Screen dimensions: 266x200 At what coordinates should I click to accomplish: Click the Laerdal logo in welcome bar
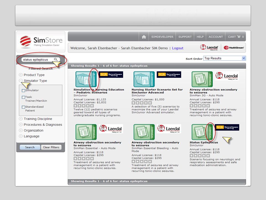tap(209, 47)
